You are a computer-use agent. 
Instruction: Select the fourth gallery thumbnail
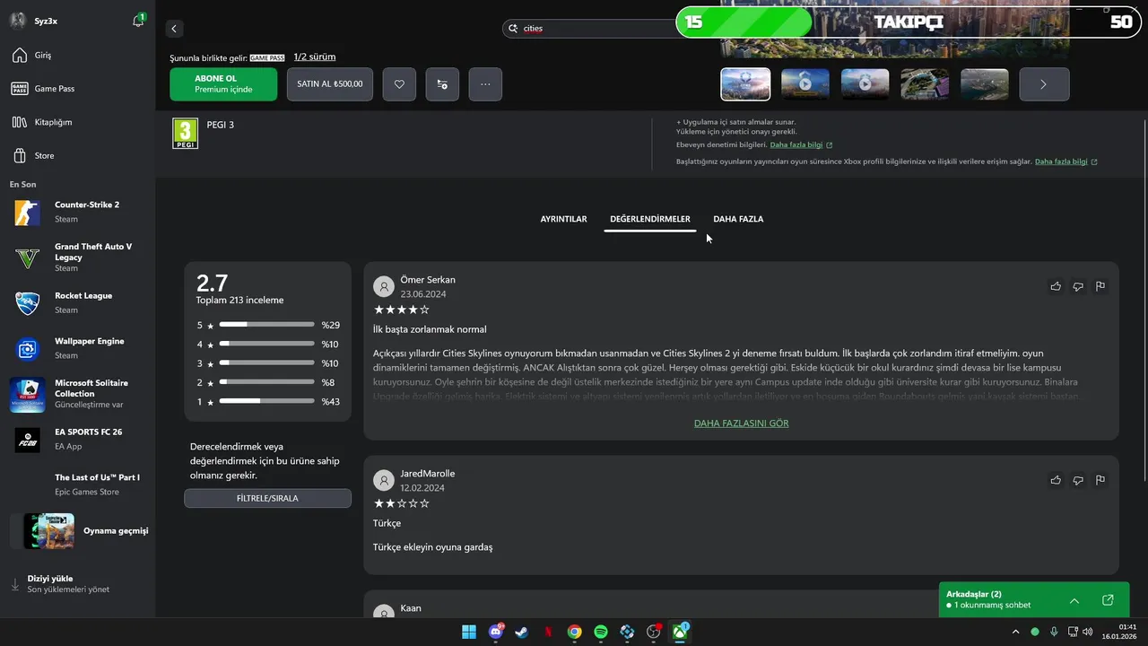(x=925, y=84)
